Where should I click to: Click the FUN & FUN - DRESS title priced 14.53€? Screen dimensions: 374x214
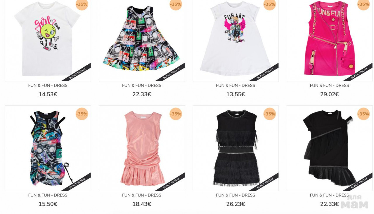pyautogui.click(x=48, y=85)
